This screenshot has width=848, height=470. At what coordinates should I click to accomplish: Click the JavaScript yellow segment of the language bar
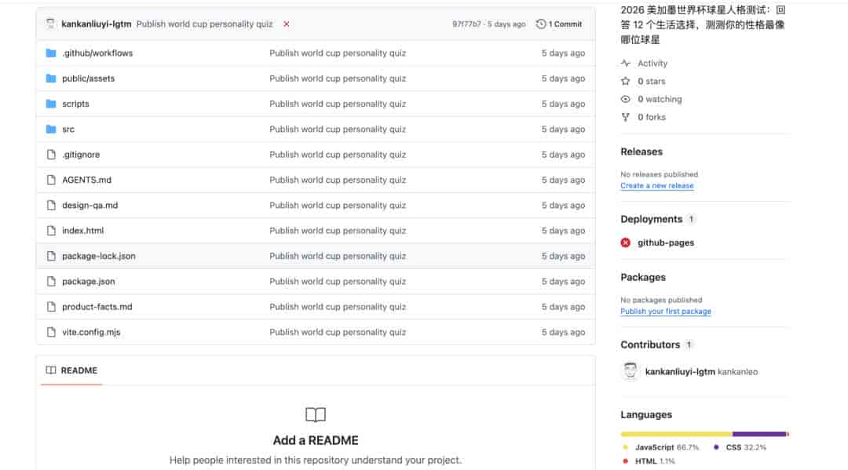[676, 434]
